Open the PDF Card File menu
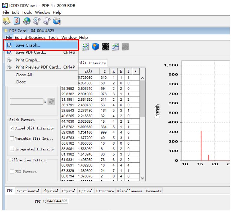The width and height of the screenshot is (234, 214). coord(9,38)
